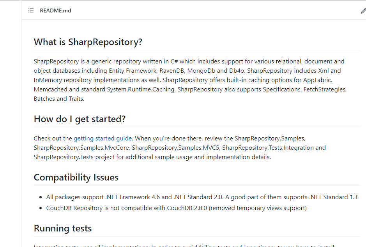This screenshot has width=366, height=247.
Task: Open the getting started guide link
Action: [x=102, y=138]
